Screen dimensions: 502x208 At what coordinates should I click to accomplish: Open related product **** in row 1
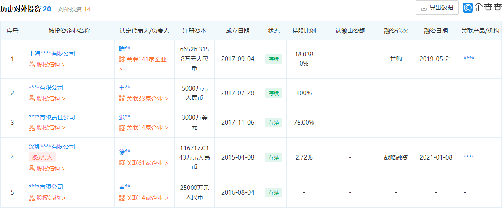coord(469,59)
